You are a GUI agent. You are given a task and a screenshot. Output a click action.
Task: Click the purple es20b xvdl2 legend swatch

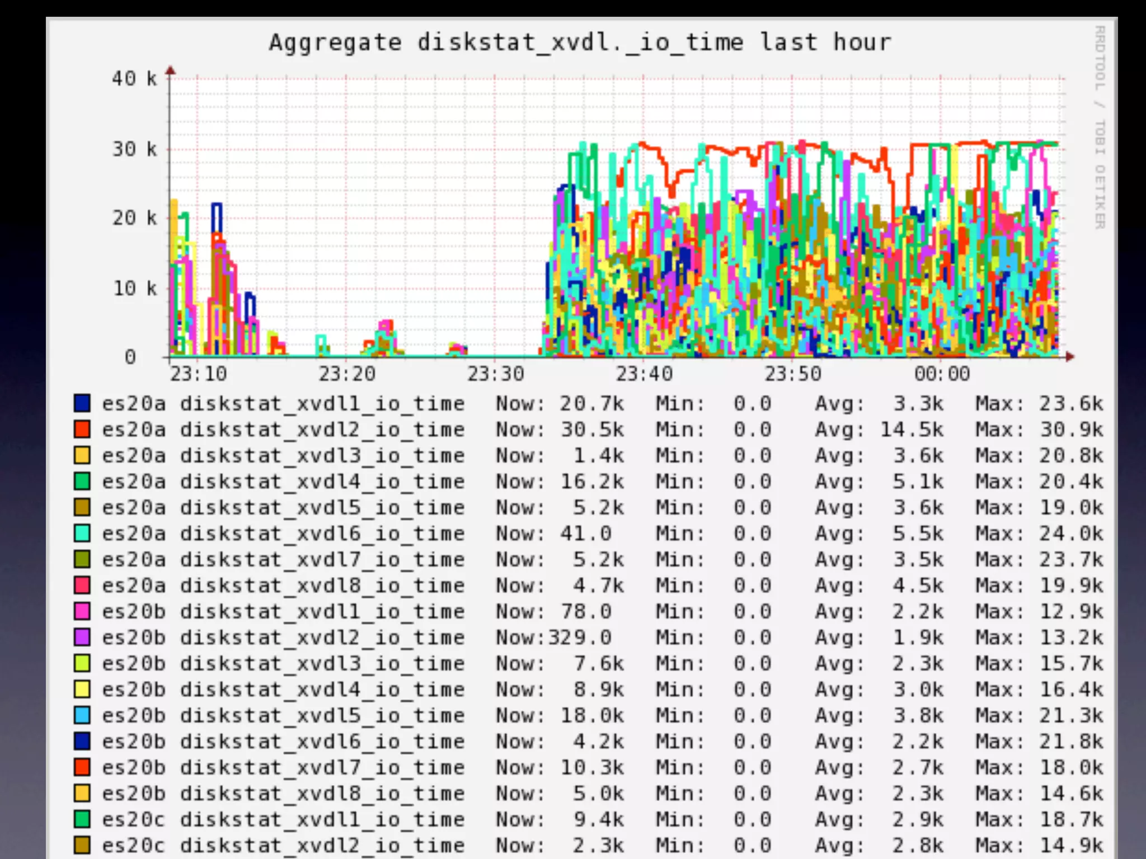coord(82,637)
